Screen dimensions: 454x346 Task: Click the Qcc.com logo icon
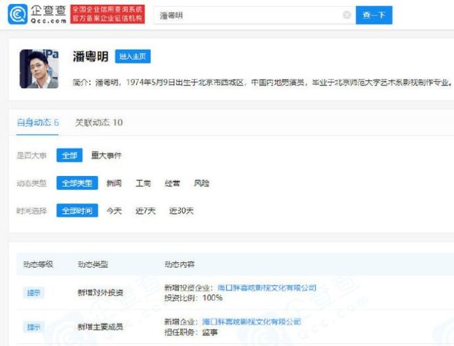[x=18, y=14]
